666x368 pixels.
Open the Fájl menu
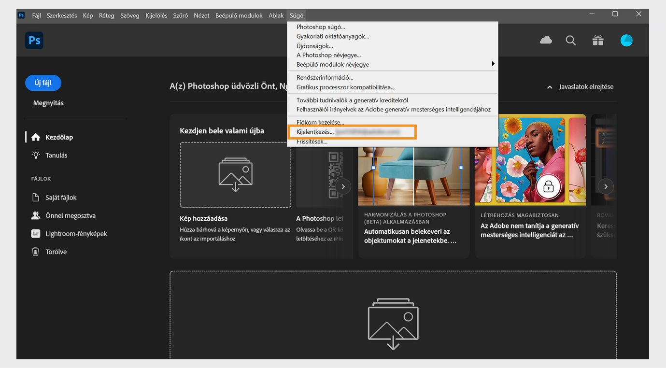[36, 15]
